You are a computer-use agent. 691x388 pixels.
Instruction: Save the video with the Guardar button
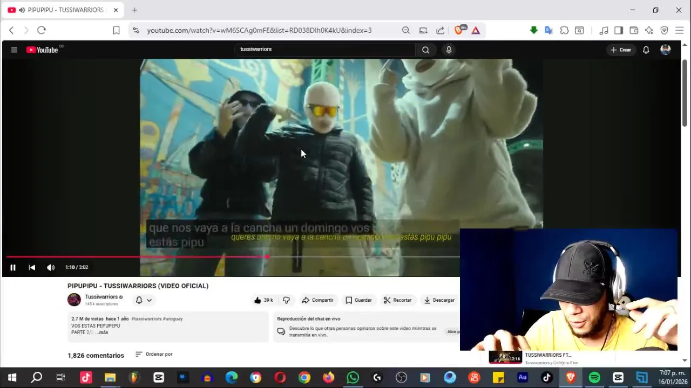tap(358, 300)
